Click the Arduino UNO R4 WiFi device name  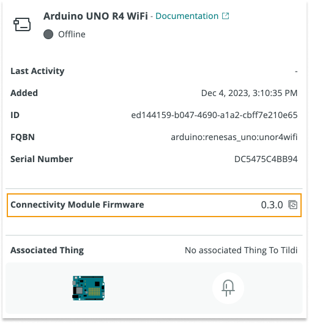[x=95, y=16]
